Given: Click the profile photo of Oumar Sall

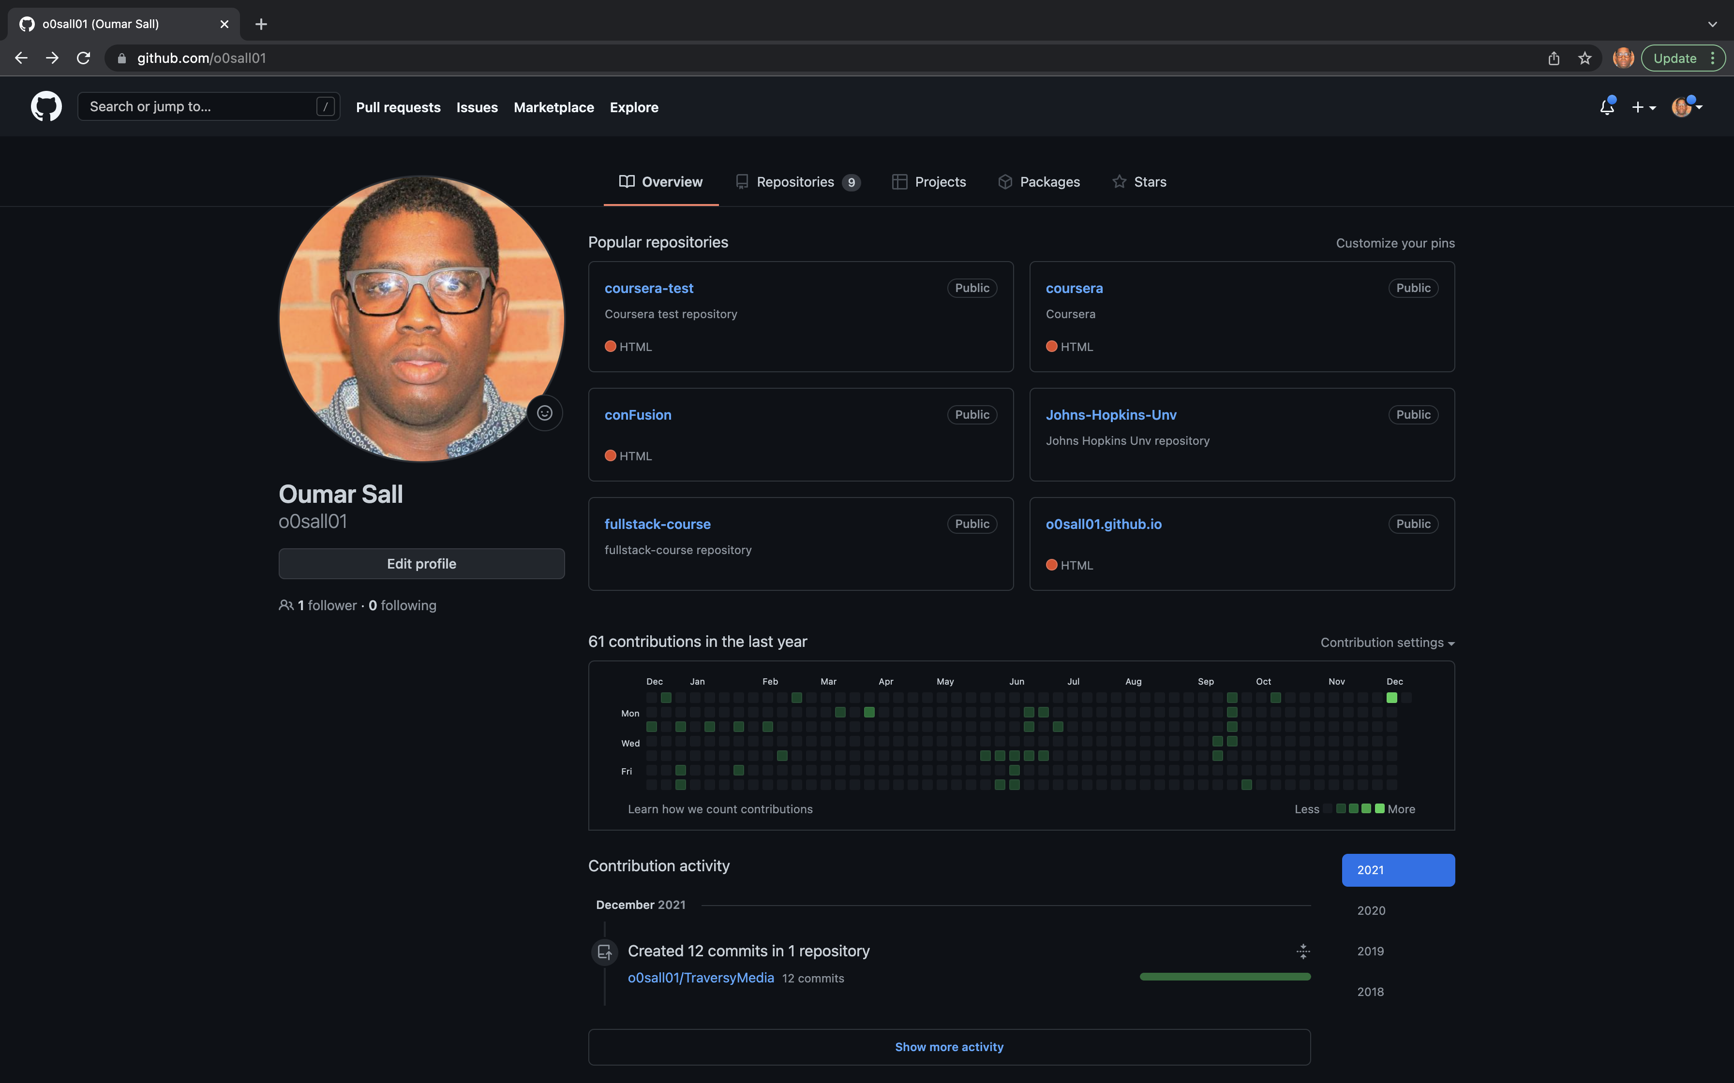Looking at the screenshot, I should [x=421, y=319].
